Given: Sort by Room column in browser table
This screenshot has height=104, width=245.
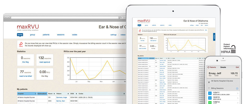Looking at the screenshot, I should pos(51,94).
